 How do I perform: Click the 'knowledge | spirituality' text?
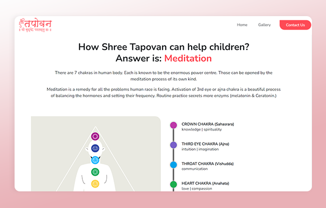[202, 129]
